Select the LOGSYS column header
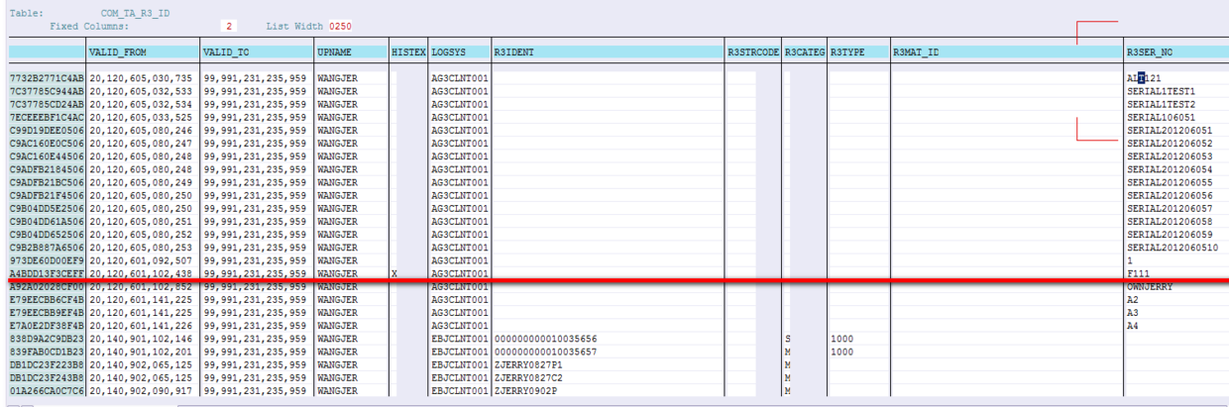Screen dimensions: 1229x407 [x=459, y=51]
